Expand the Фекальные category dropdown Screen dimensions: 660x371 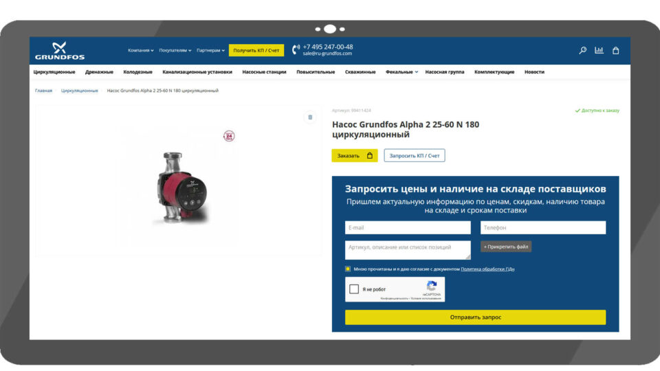[401, 72]
